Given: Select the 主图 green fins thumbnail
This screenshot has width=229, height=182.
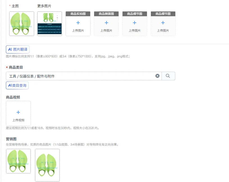Looking at the screenshot, I should coord(22,24).
